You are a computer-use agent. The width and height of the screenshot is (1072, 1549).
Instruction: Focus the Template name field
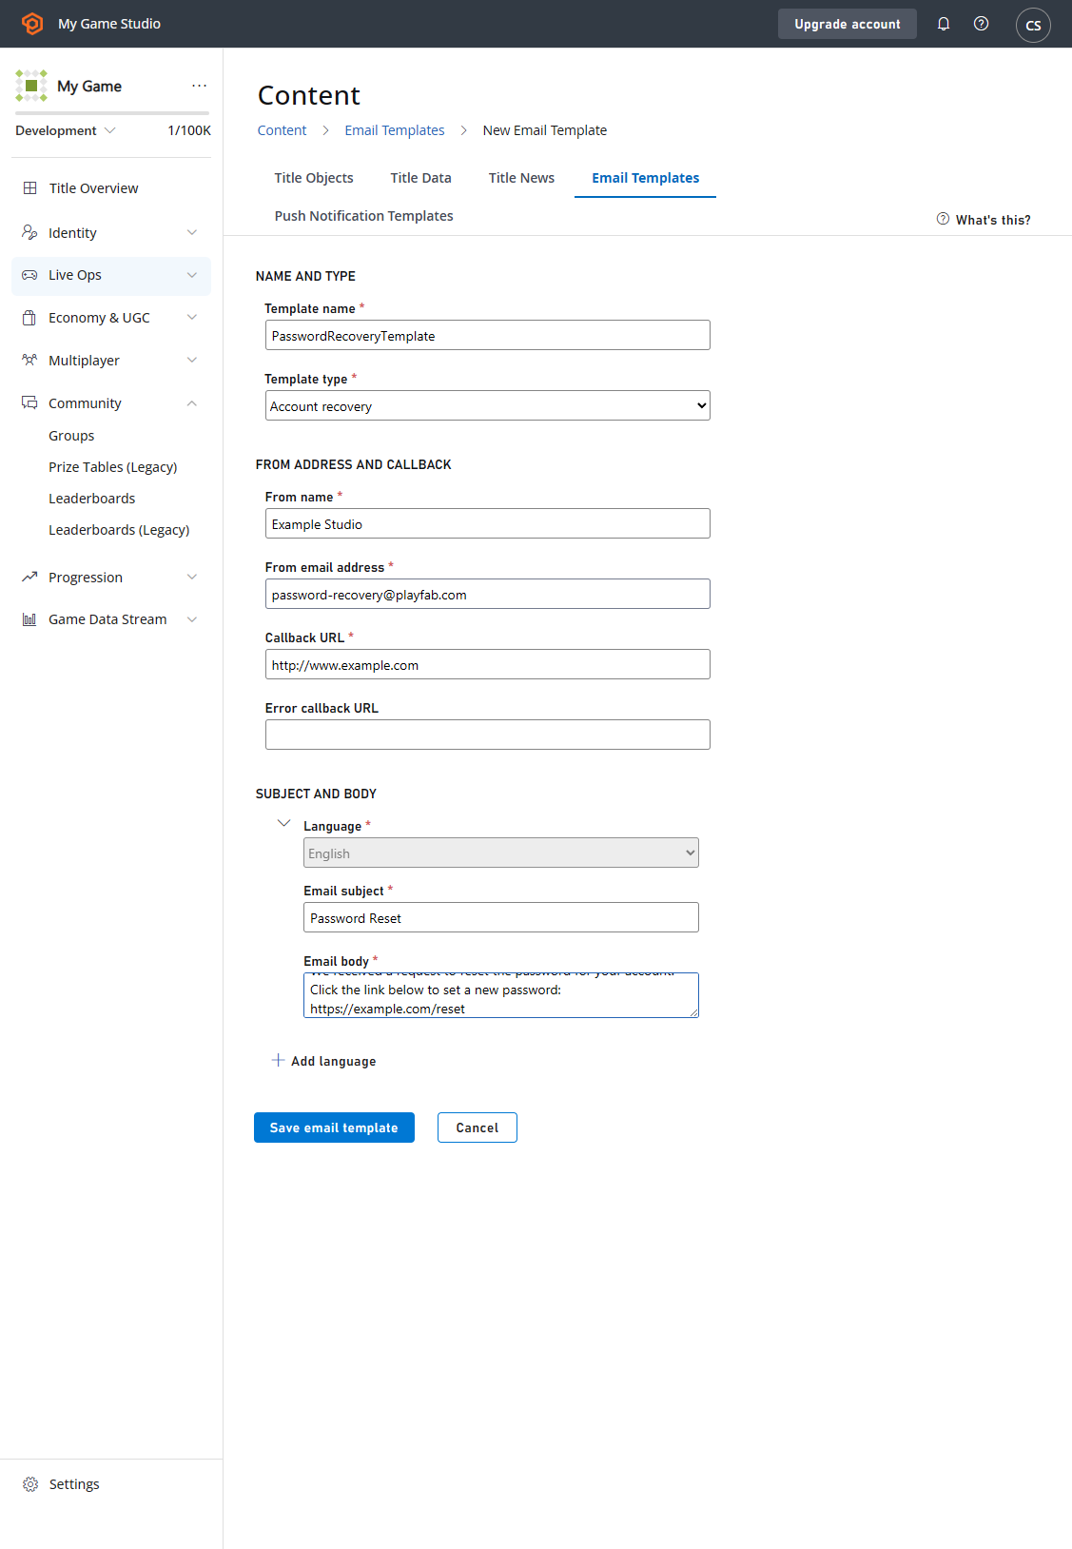point(487,335)
